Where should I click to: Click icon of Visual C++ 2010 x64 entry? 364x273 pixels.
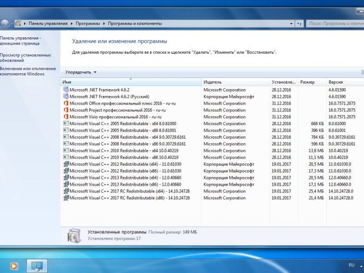66,151
